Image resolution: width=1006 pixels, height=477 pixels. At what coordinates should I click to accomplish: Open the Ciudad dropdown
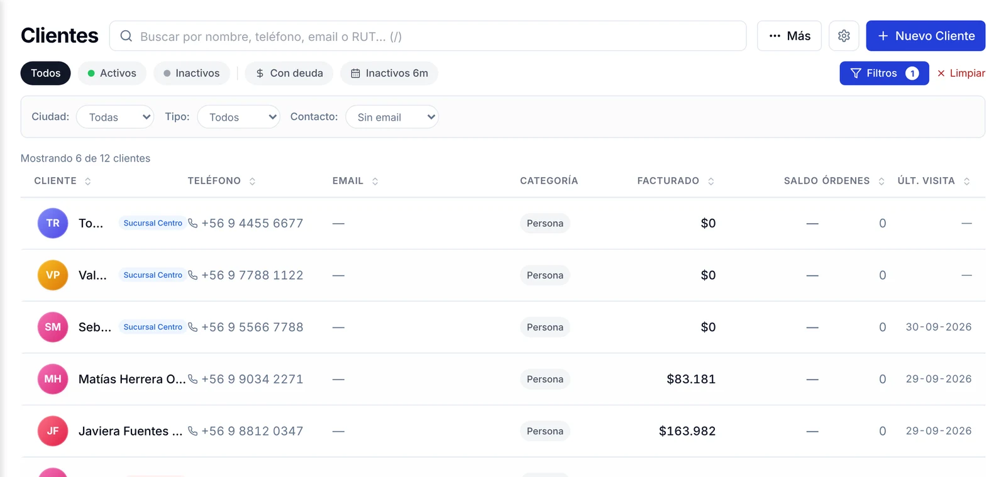coord(115,117)
